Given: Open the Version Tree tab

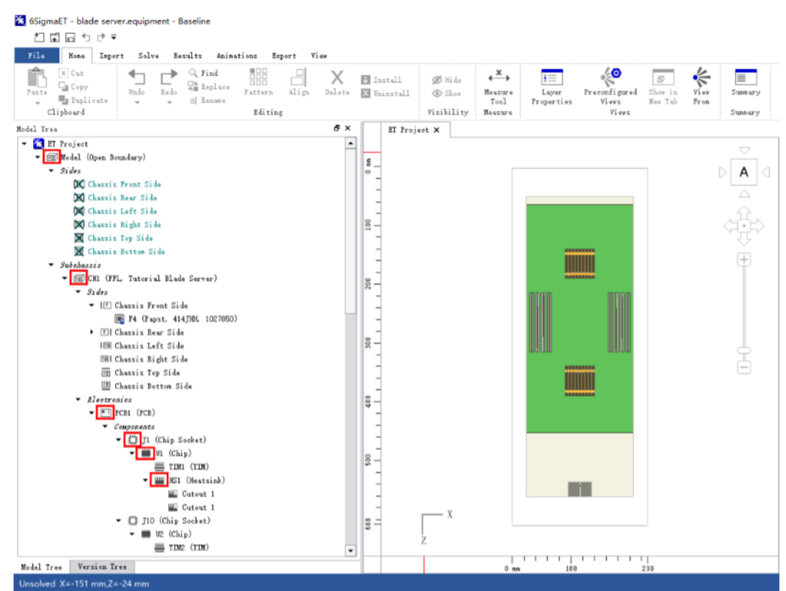Looking at the screenshot, I should click(x=102, y=567).
